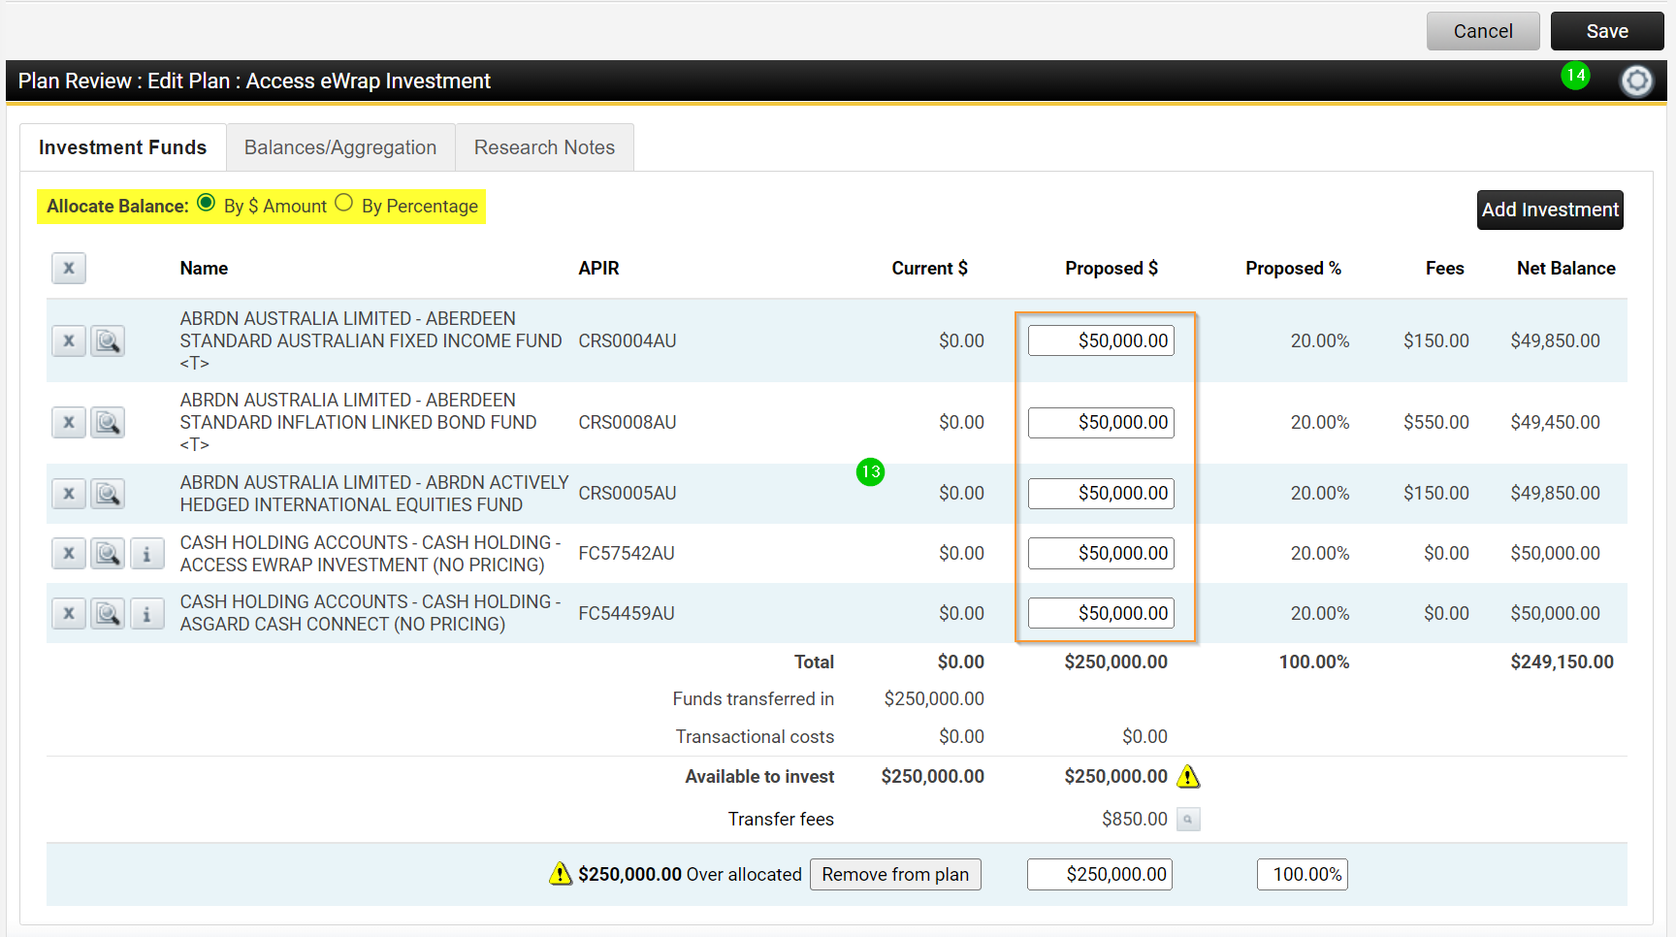Image resolution: width=1676 pixels, height=937 pixels.
Task: View details of Access eWrap cash holding
Action: click(108, 554)
